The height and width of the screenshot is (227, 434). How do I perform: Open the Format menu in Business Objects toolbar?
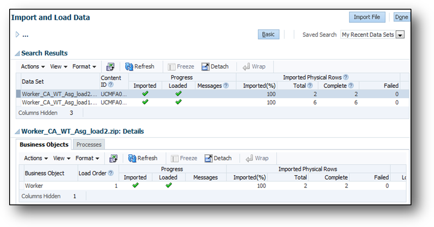click(x=87, y=158)
